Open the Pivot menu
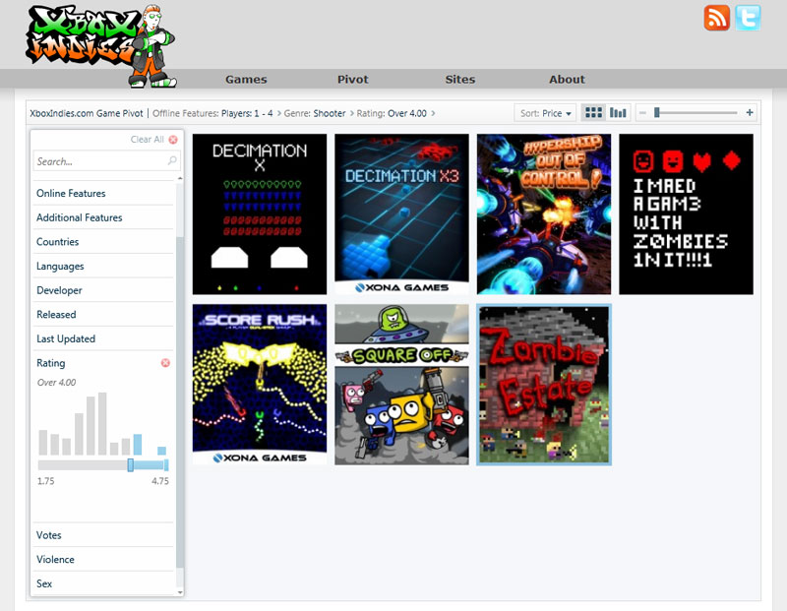The image size is (787, 611). (353, 80)
